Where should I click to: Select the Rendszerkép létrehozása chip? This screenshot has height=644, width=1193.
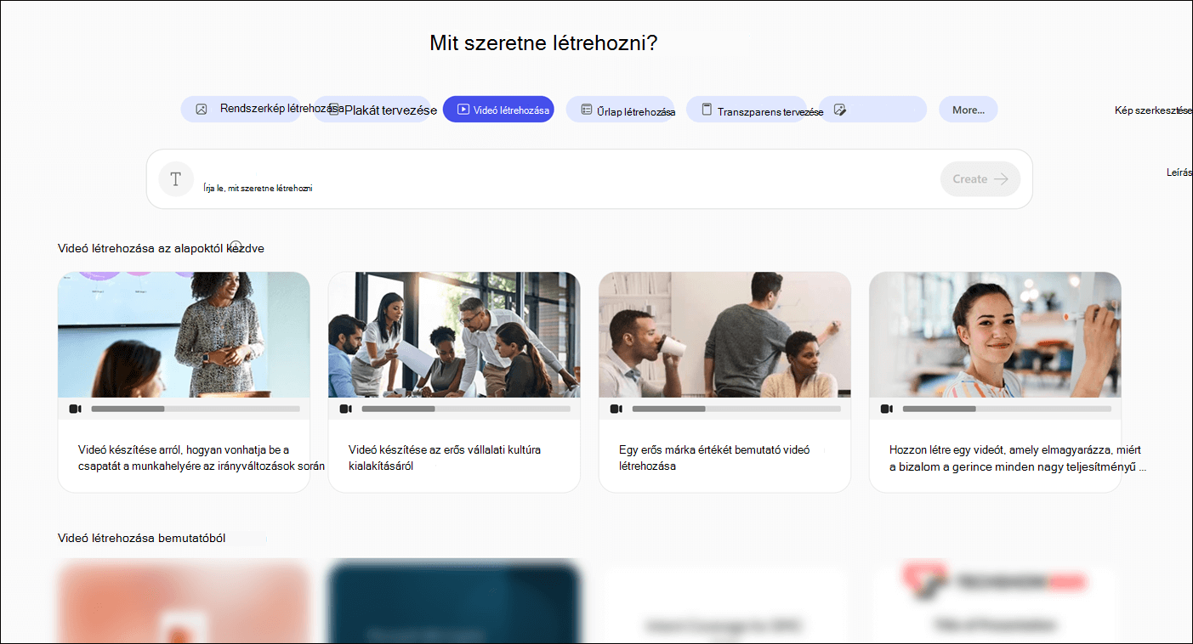tap(241, 109)
